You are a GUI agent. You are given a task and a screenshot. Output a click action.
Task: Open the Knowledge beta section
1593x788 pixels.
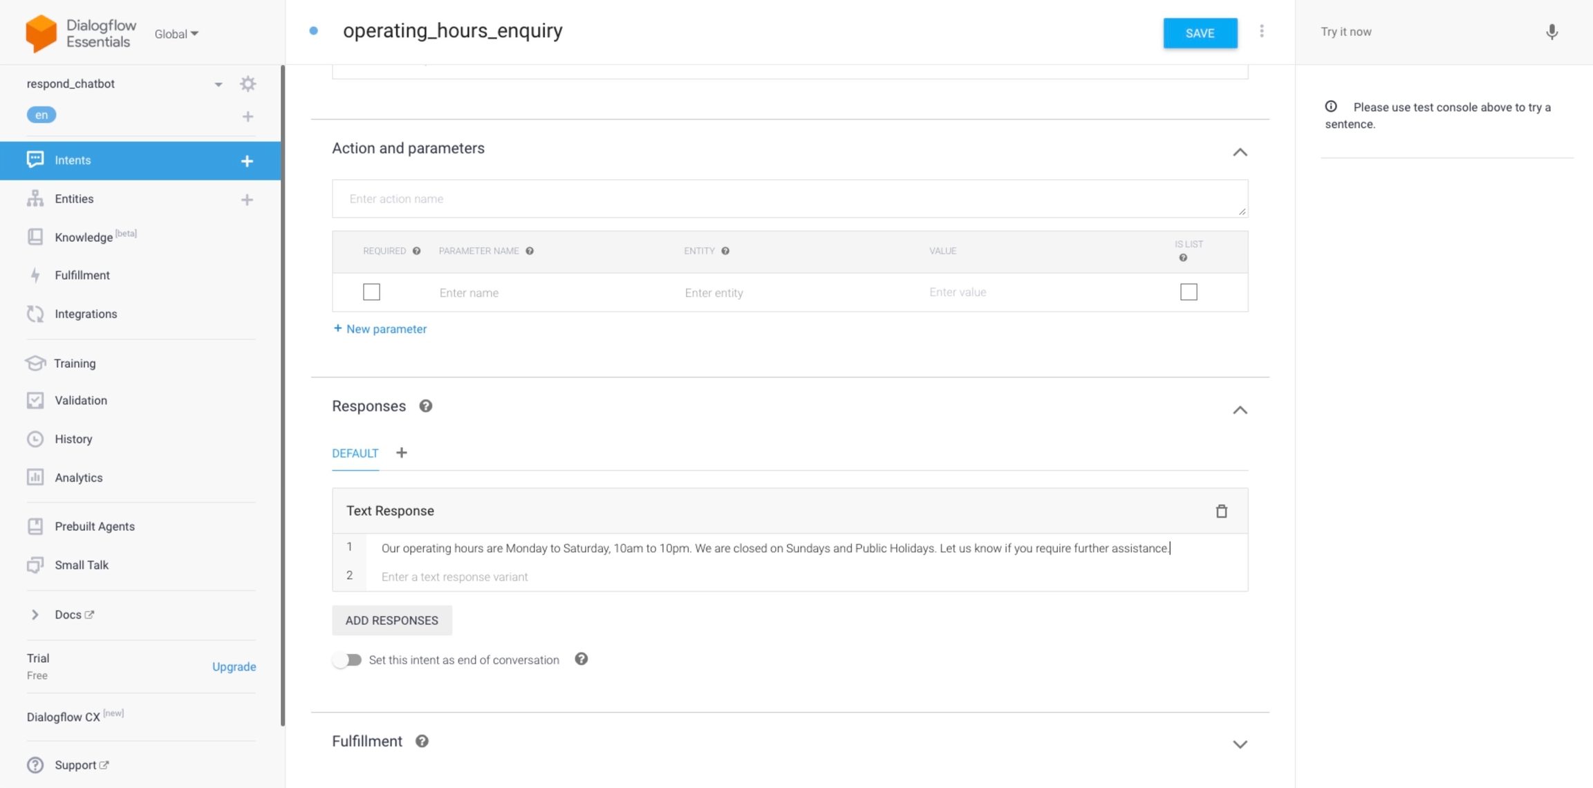tap(83, 236)
